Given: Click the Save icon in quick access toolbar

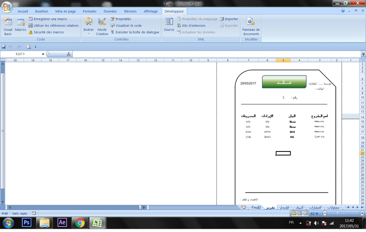Looking at the screenshot, I should coord(4,47).
